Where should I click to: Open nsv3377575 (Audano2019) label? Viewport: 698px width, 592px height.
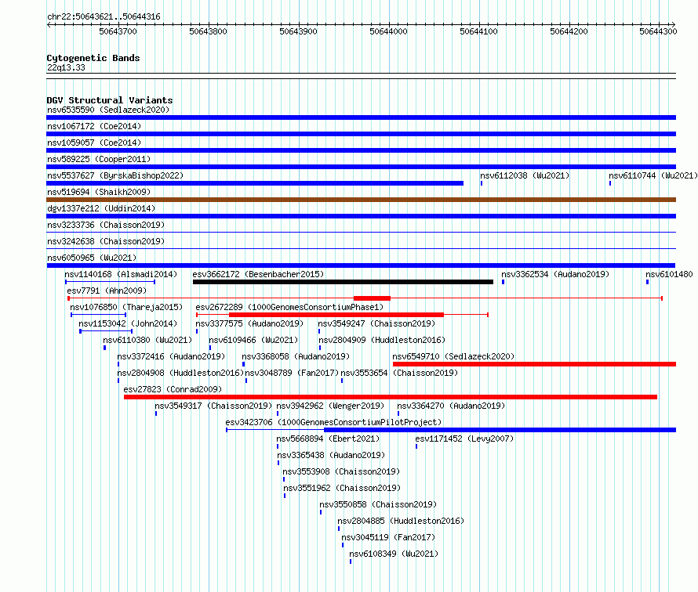click(x=249, y=323)
